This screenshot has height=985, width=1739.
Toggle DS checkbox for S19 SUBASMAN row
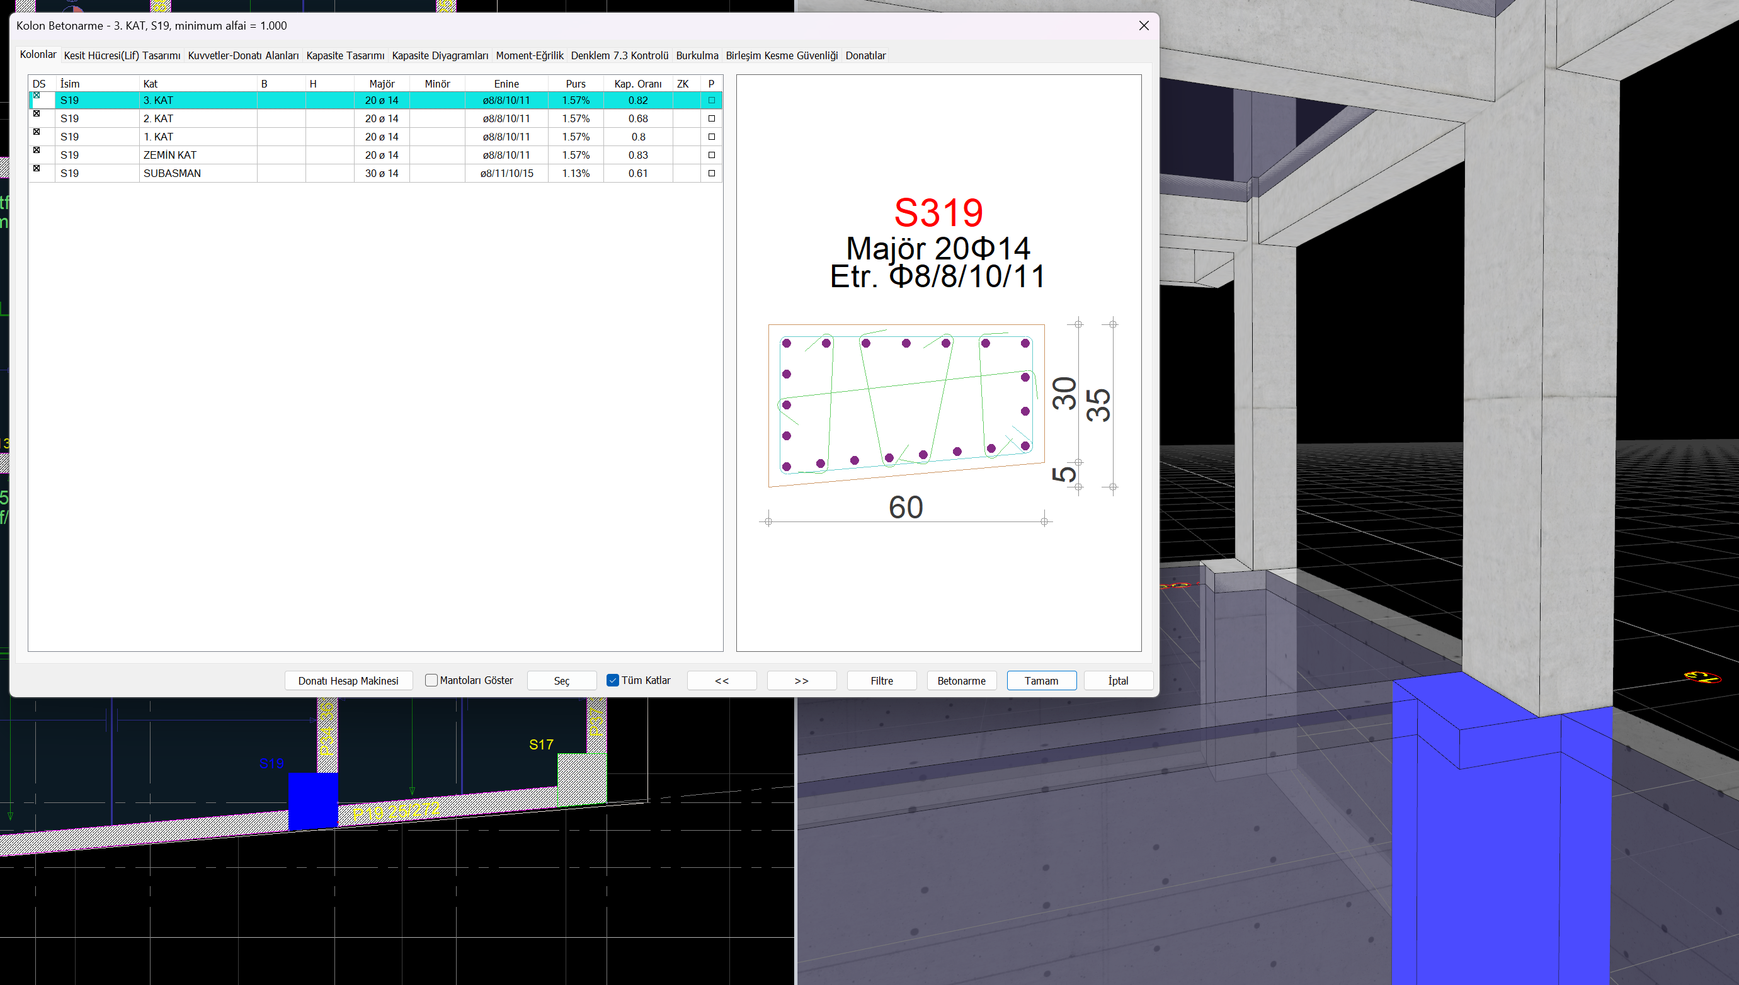coord(37,168)
